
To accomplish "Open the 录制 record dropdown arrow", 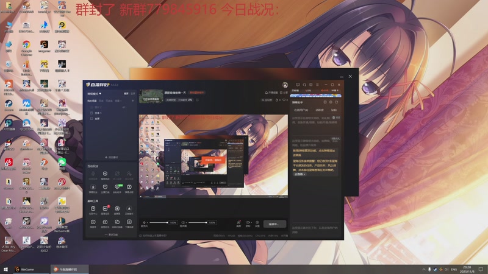I will [x=251, y=222].
